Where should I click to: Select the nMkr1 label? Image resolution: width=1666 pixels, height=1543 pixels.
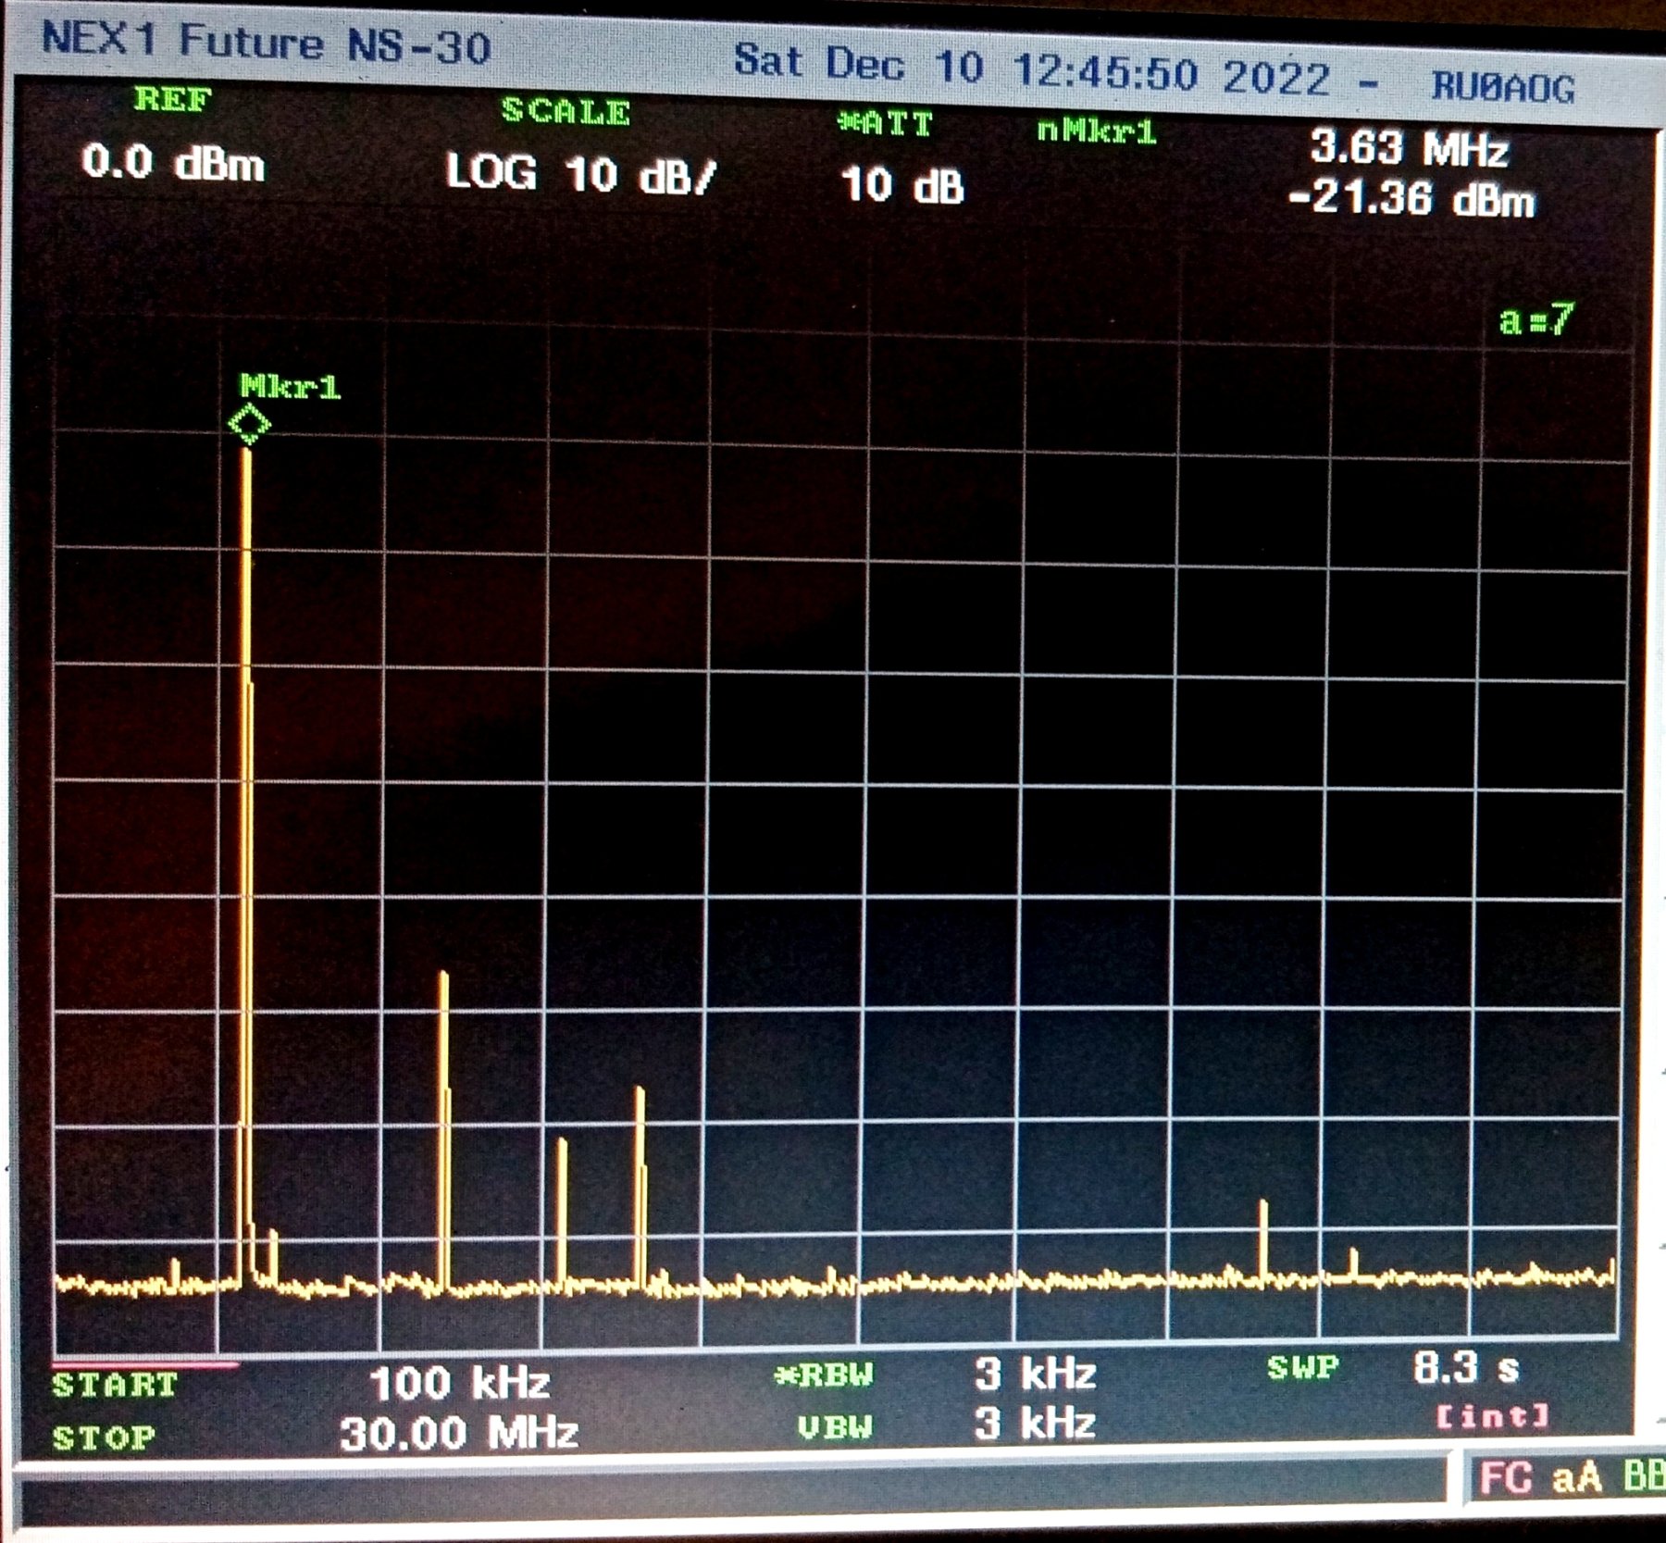click(1097, 131)
